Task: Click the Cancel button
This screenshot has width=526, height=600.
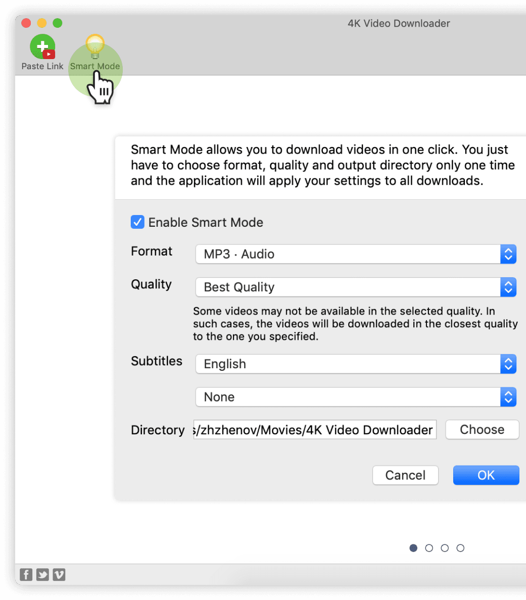Action: [x=405, y=475]
